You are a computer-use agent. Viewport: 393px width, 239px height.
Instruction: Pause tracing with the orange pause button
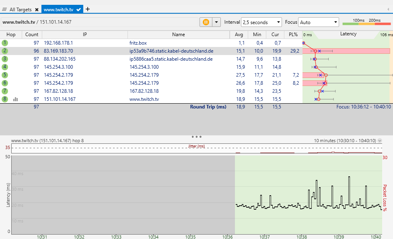tap(206, 22)
